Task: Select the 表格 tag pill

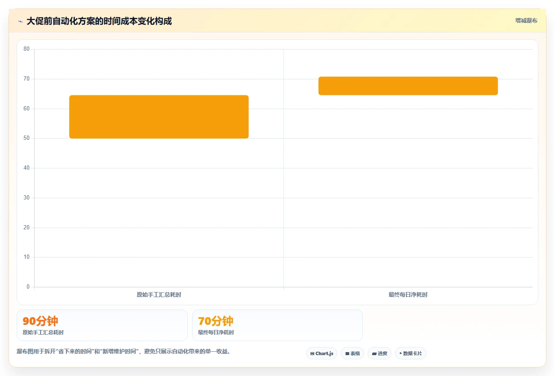Action: click(x=352, y=353)
